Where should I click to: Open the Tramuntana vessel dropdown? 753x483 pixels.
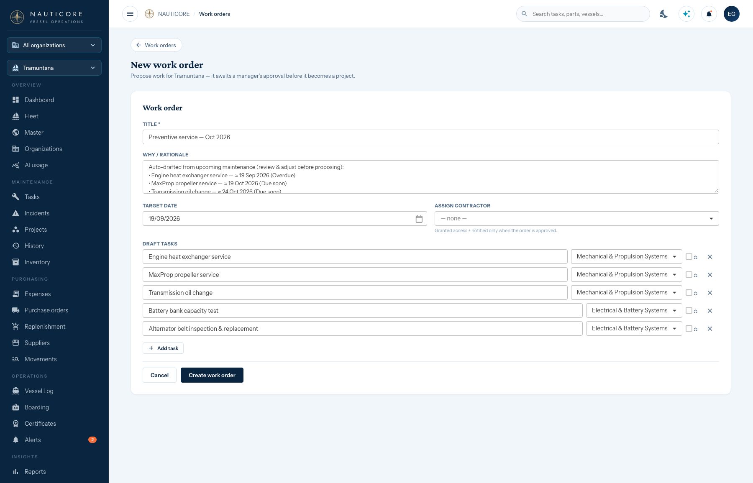click(54, 68)
